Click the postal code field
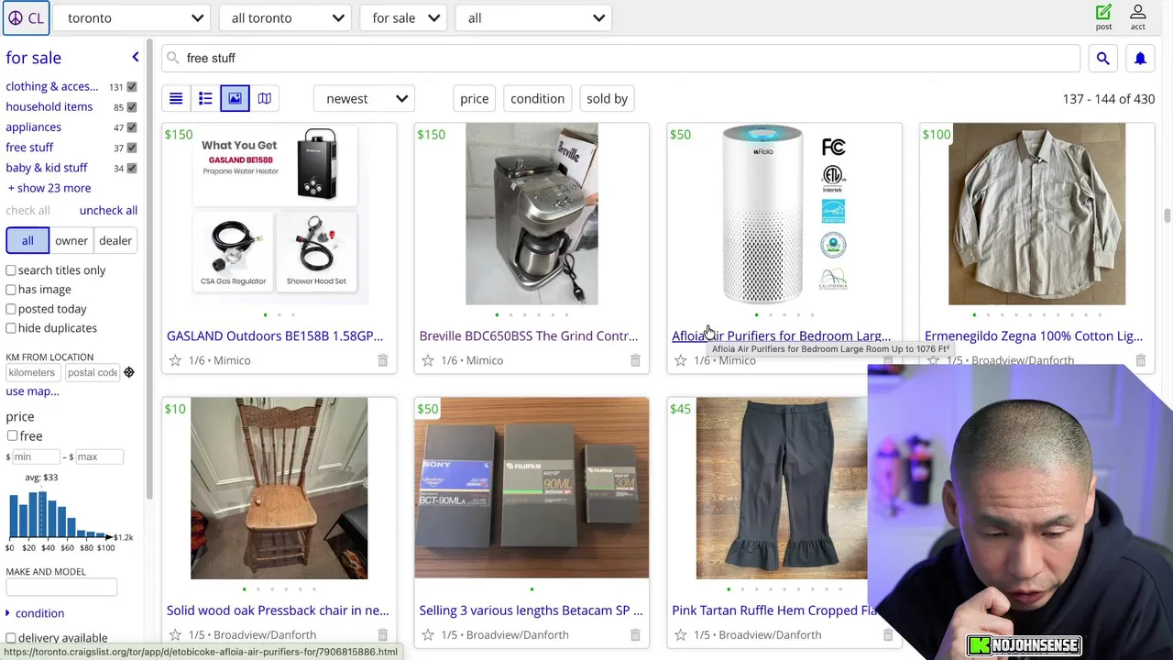 click(x=91, y=372)
